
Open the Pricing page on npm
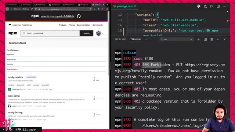point(72,25)
